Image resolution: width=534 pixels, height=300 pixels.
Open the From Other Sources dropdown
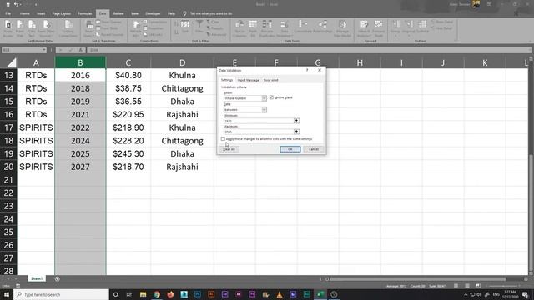[x=47, y=35]
